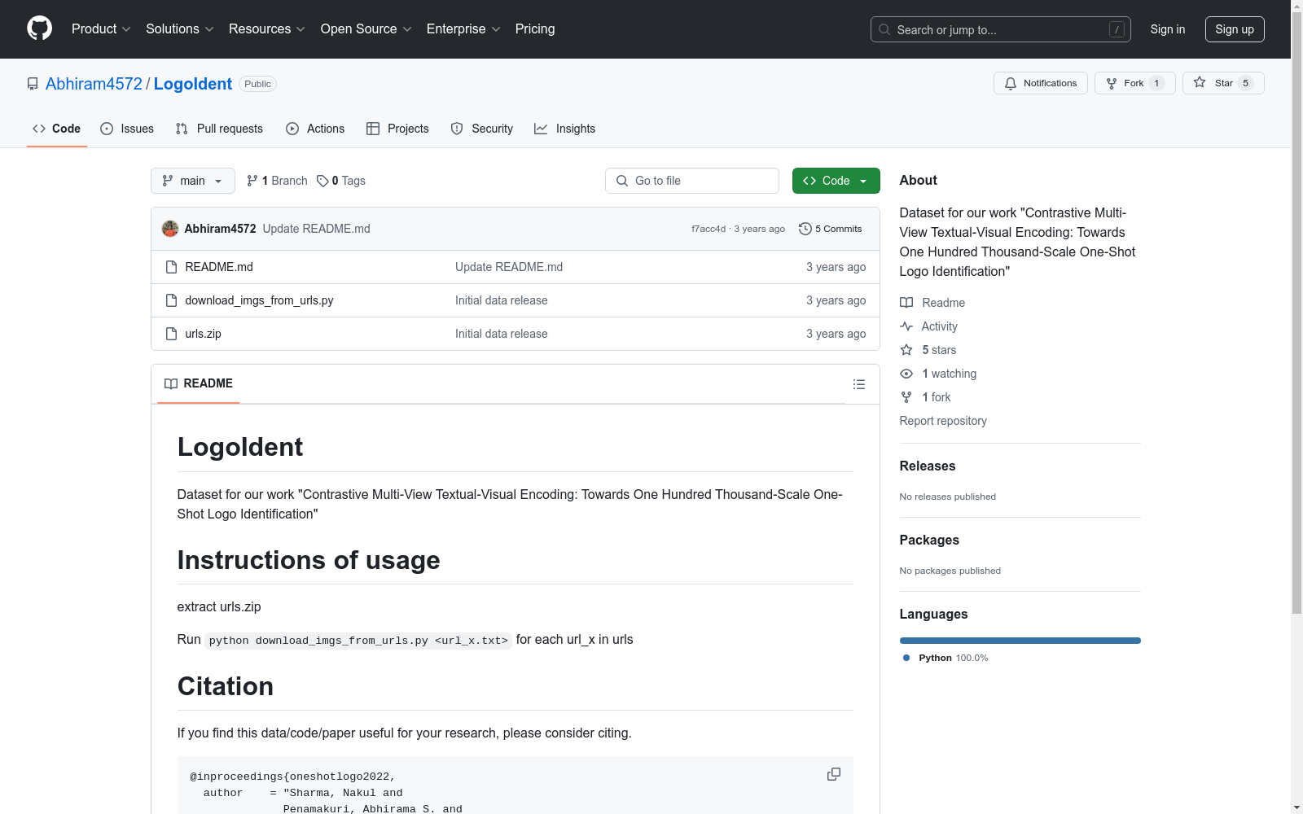The height and width of the screenshot is (814, 1303).
Task: Click the Initial data release message for urls.zip
Action: click(502, 334)
